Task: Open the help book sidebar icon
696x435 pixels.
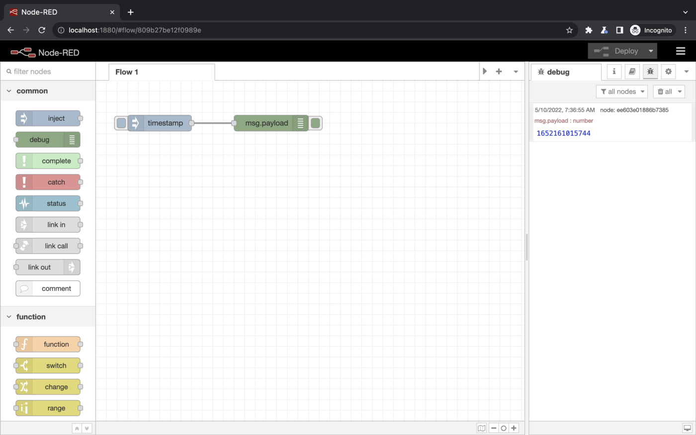Action: (632, 72)
